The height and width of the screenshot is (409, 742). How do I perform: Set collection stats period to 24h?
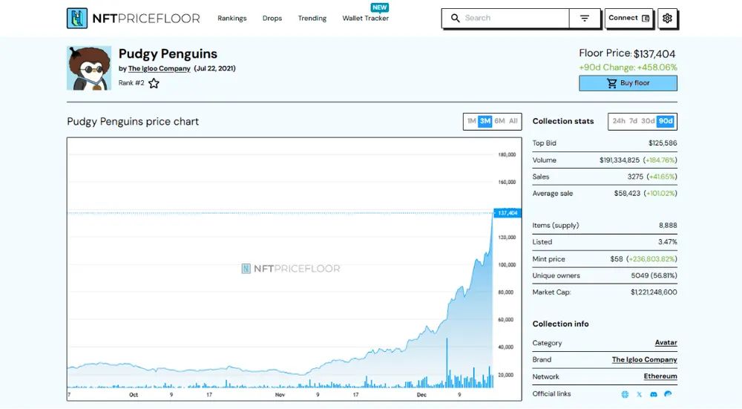[619, 121]
